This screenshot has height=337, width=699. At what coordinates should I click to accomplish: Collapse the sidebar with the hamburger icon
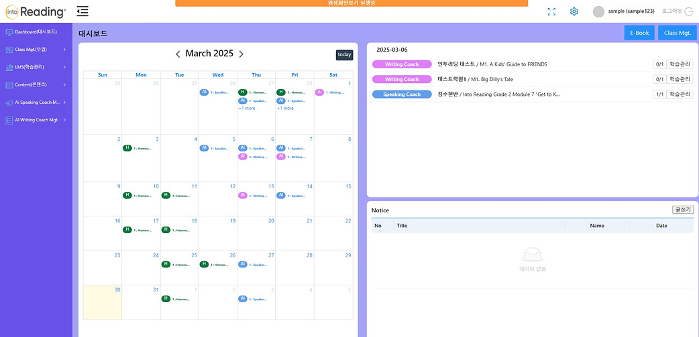pyautogui.click(x=82, y=11)
